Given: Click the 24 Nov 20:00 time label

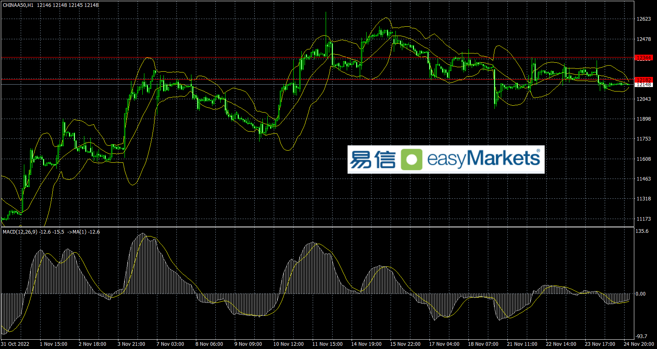Looking at the screenshot, I should click(x=639, y=344).
